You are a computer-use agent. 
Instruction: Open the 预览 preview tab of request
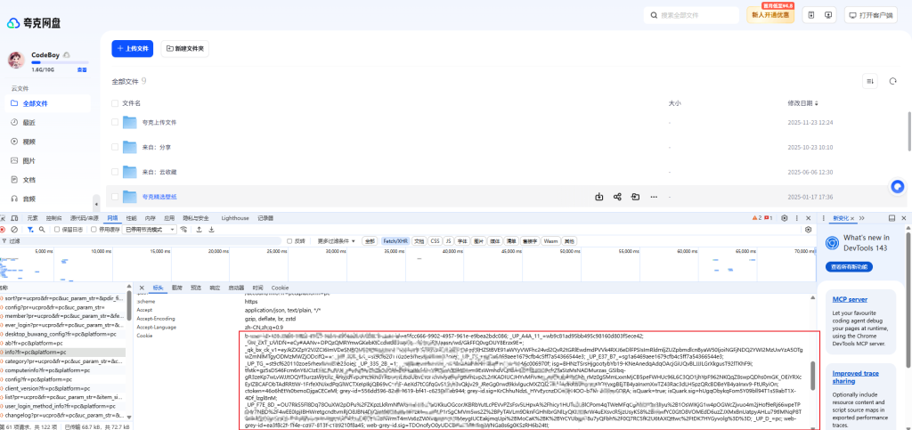(x=197, y=288)
